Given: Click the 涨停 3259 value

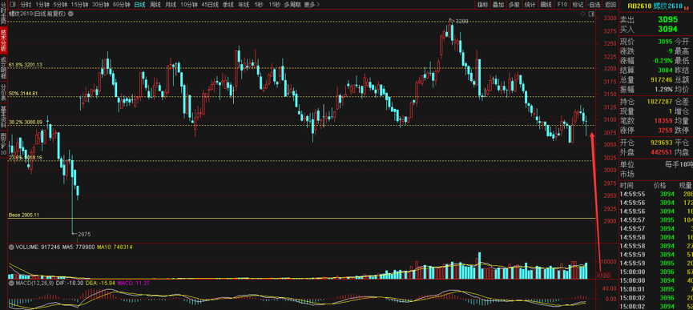Looking at the screenshot, I should pyautogui.click(x=666, y=131).
